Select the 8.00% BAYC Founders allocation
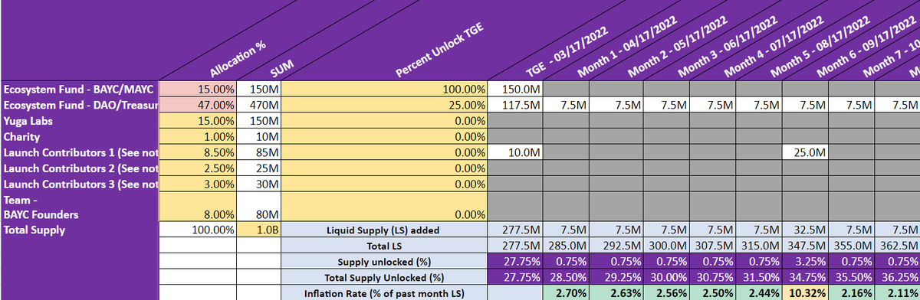The width and height of the screenshot is (920, 300). (197, 207)
